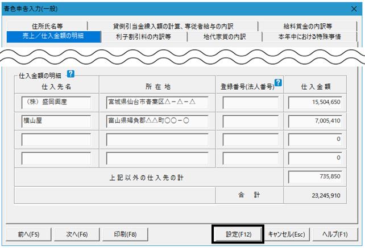
Task: Go back with 前へ(F5) button
Action: pos(28,234)
